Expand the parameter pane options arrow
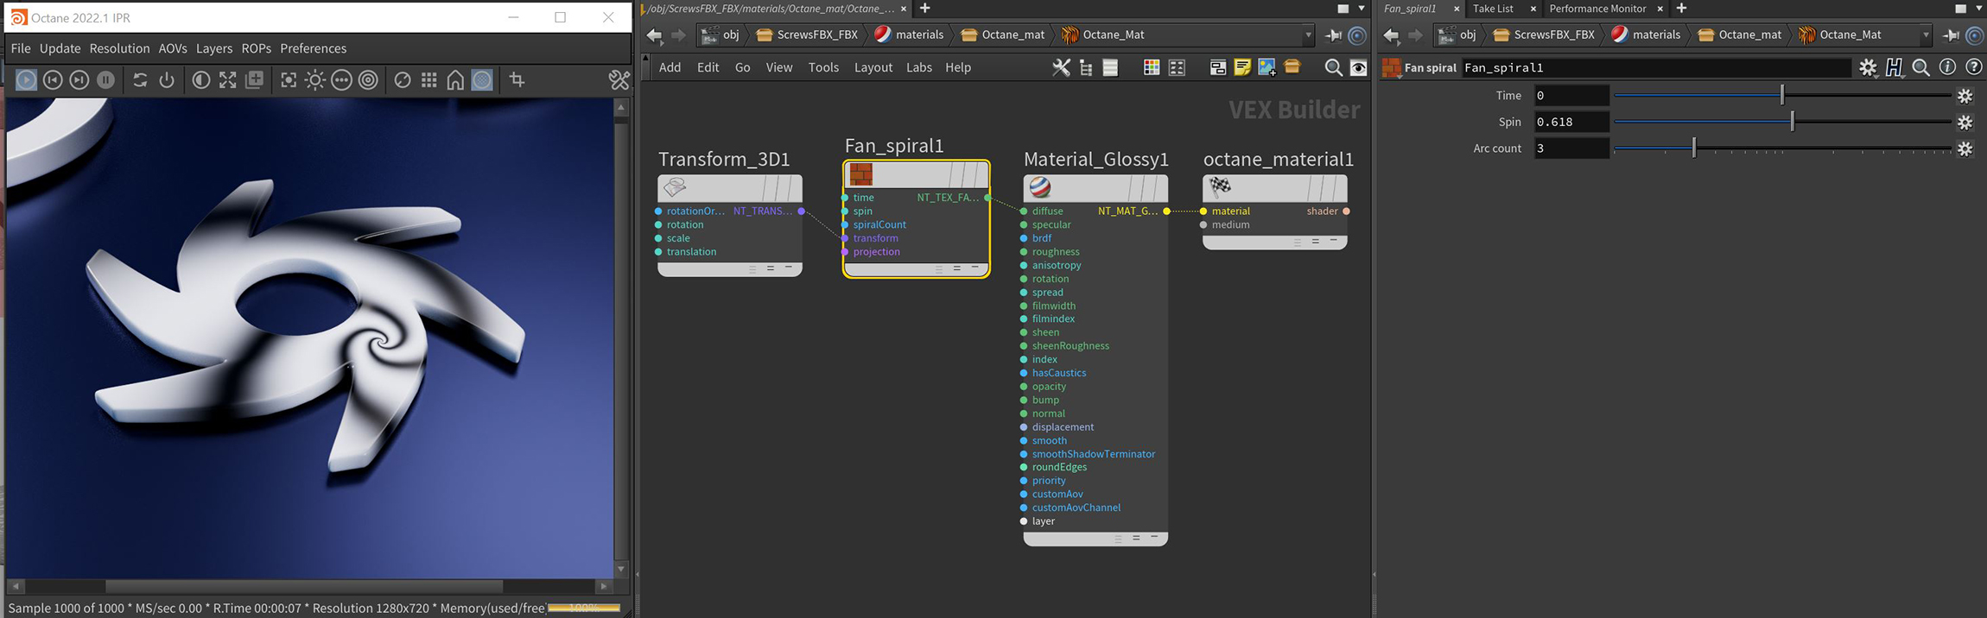The height and width of the screenshot is (618, 1987). [1979, 9]
